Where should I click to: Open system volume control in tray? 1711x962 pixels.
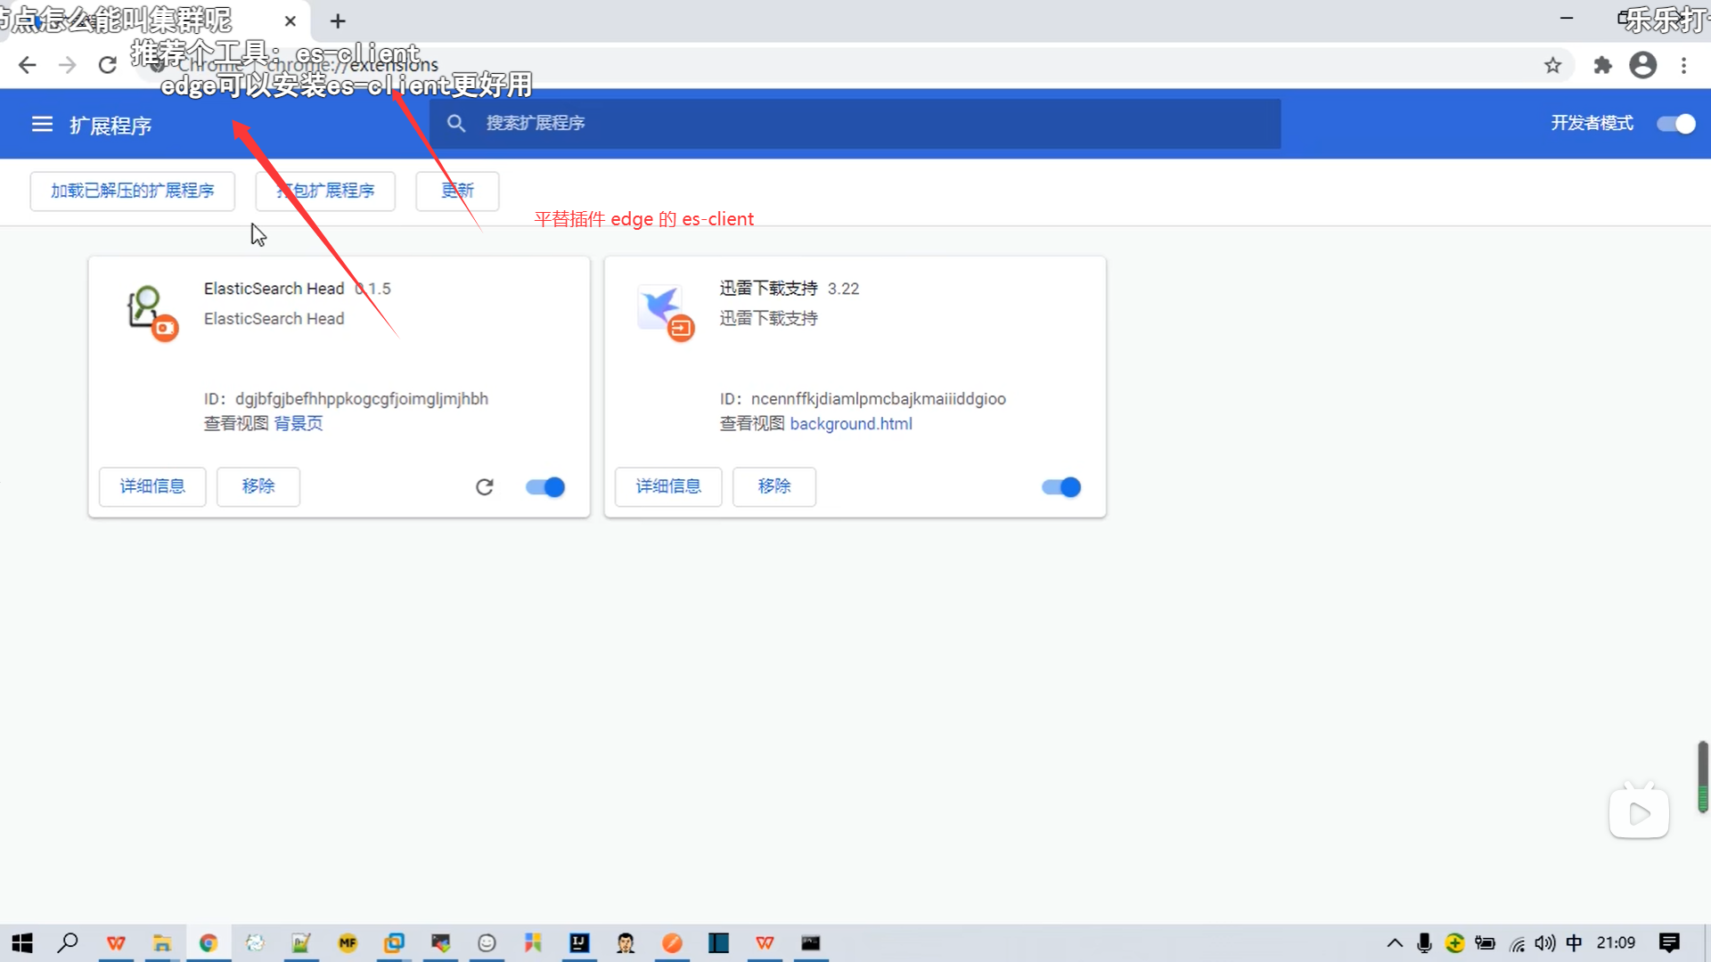click(1545, 942)
